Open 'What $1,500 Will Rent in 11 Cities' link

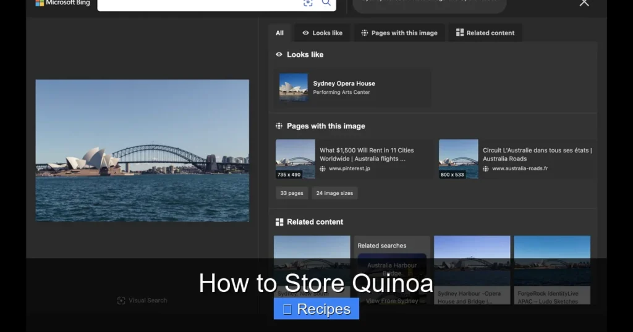[x=367, y=154]
